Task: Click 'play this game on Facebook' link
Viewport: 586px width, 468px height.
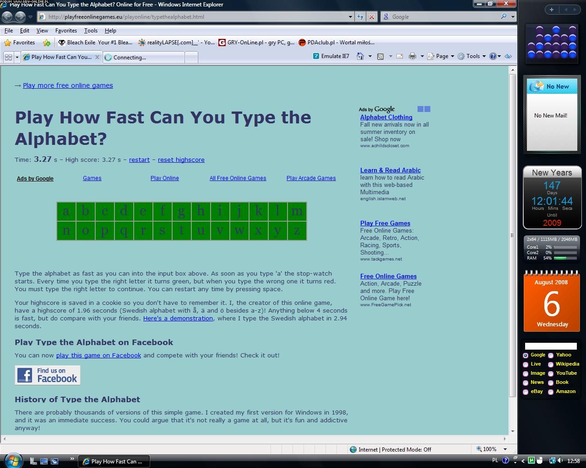Action: point(98,355)
